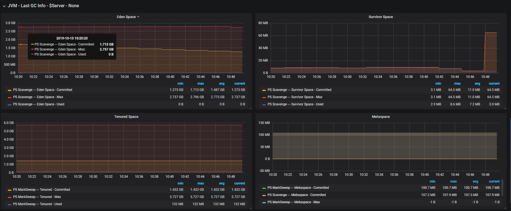The width and height of the screenshot is (511, 211).
Task: Open the Eden Space panel title dropdown
Action: (128, 17)
